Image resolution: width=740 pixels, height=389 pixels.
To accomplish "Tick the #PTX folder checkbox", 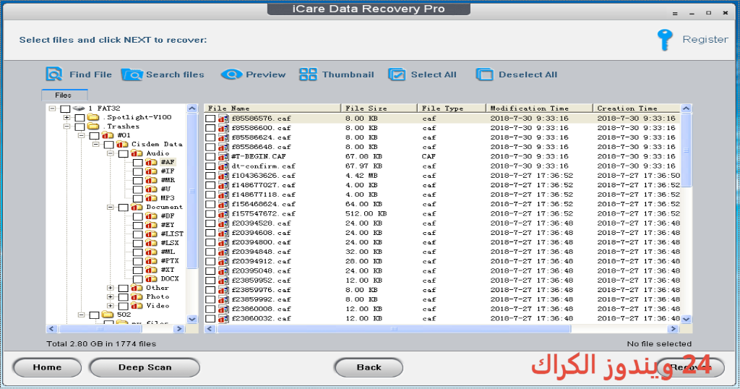I will coord(138,261).
